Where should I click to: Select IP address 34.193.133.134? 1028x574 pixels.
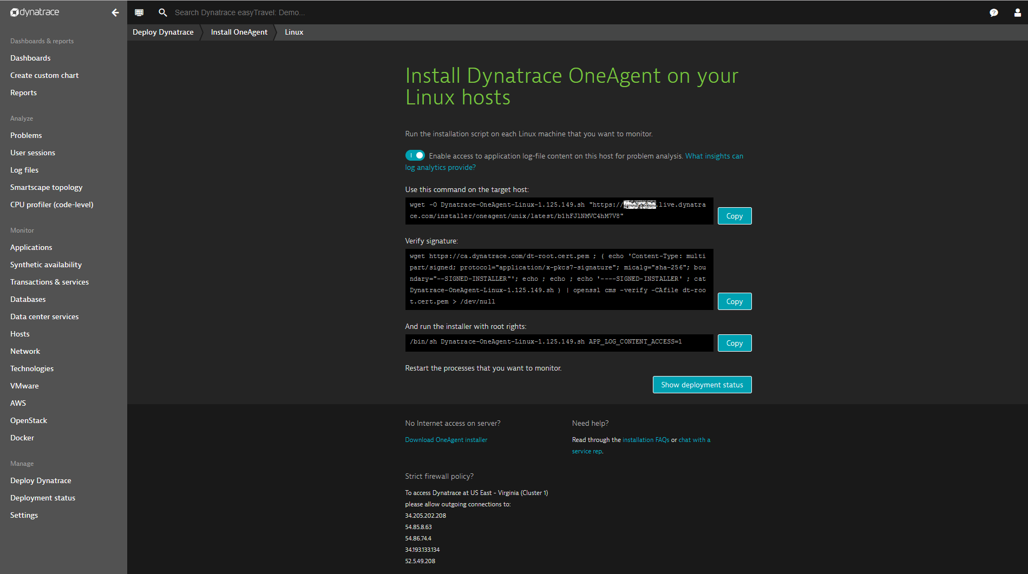point(422,550)
